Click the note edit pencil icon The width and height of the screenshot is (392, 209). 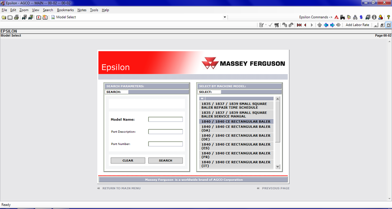click(261, 25)
